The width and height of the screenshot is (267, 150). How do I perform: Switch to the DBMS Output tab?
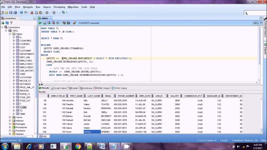tap(102, 88)
